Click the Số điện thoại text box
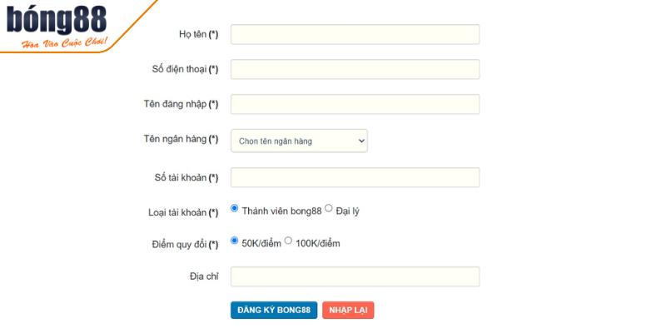Viewport: 666px width, 333px height. (355, 69)
